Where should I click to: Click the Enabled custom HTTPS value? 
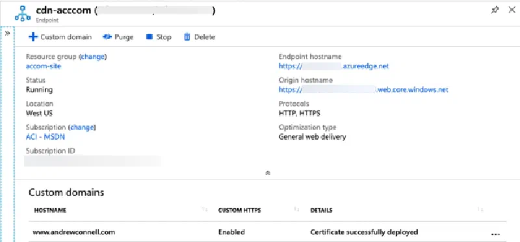tap(231, 232)
